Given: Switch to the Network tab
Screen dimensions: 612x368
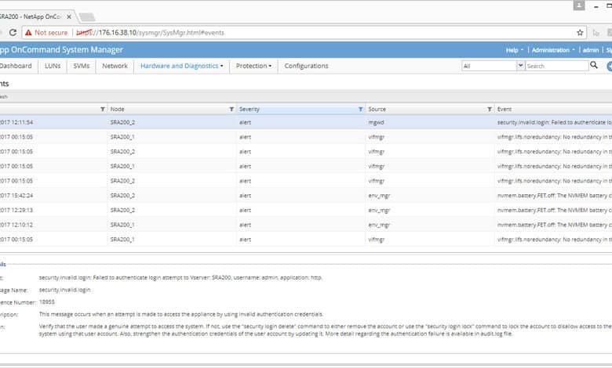Looking at the screenshot, I should click(115, 66).
